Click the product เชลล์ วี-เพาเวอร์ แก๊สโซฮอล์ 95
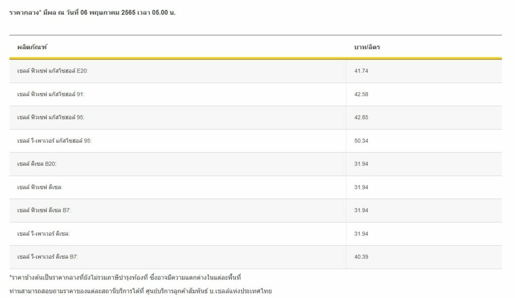 click(54, 140)
